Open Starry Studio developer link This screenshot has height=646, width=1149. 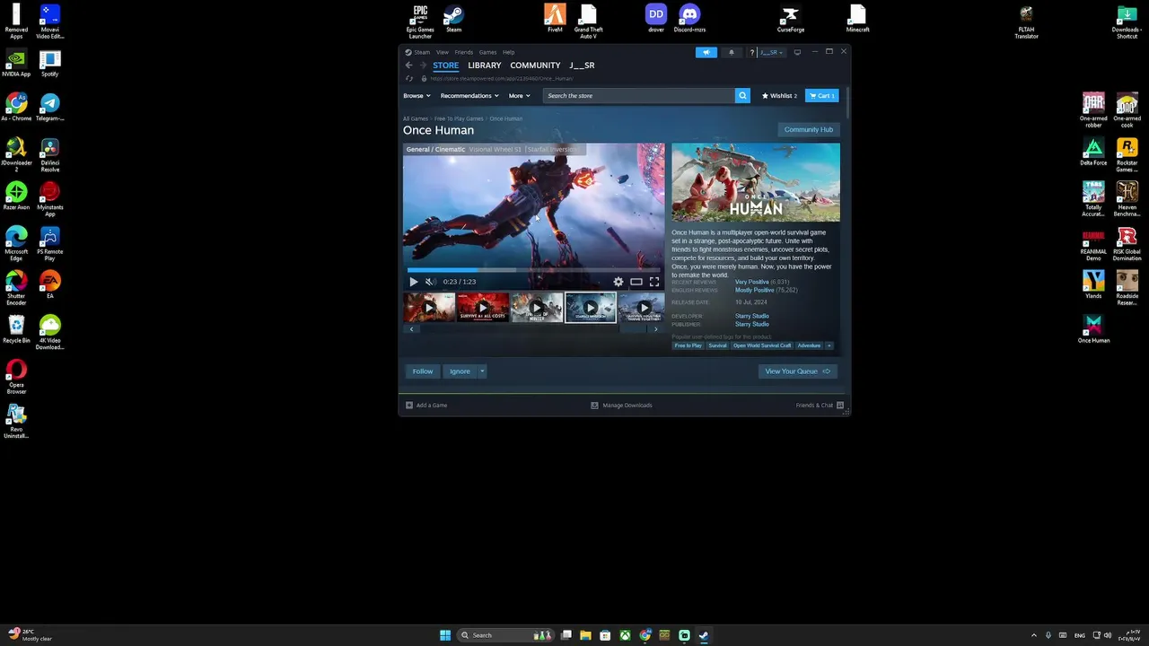[x=751, y=316]
